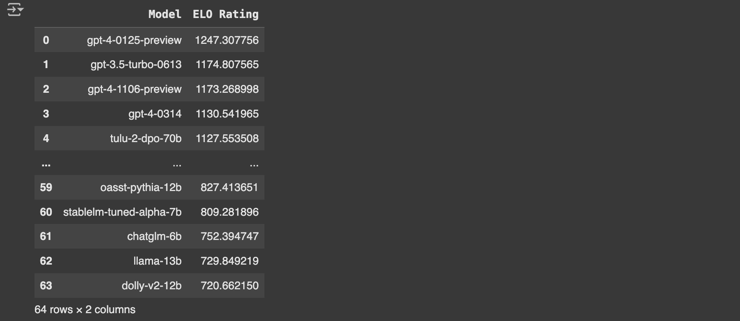740x321 pixels.
Task: Select the Model column header
Action: point(165,14)
